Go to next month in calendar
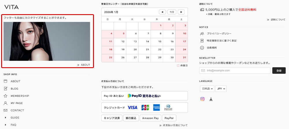This screenshot has width=289, height=129. tap(181, 12)
